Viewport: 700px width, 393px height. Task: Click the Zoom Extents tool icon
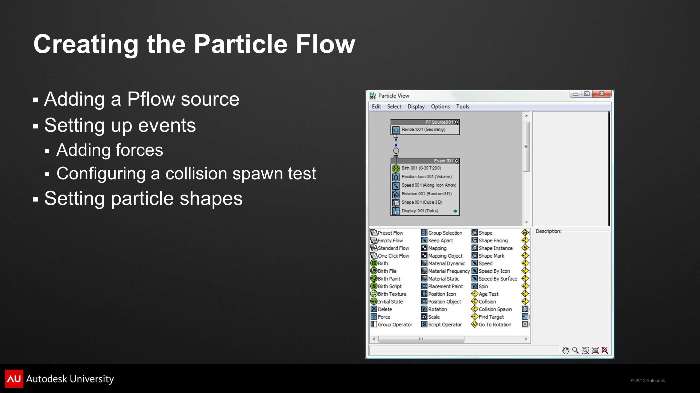pos(595,350)
